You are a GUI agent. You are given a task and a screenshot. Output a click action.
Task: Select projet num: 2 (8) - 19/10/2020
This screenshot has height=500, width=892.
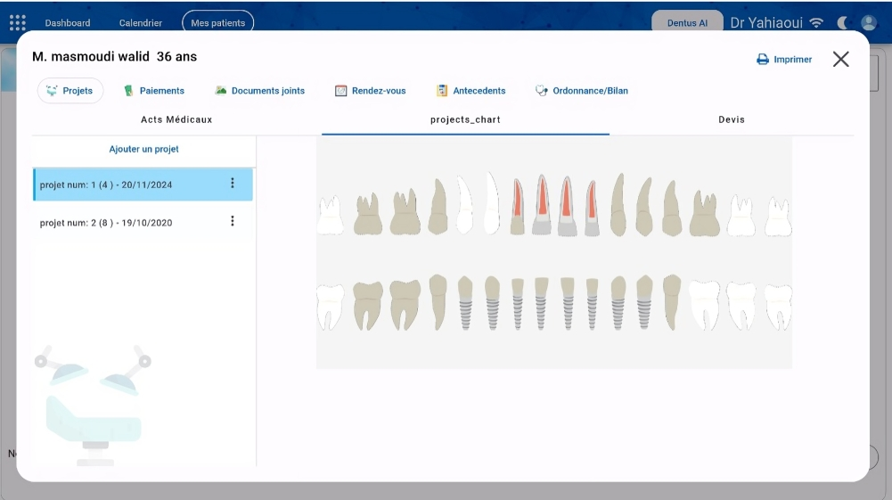[x=107, y=223]
